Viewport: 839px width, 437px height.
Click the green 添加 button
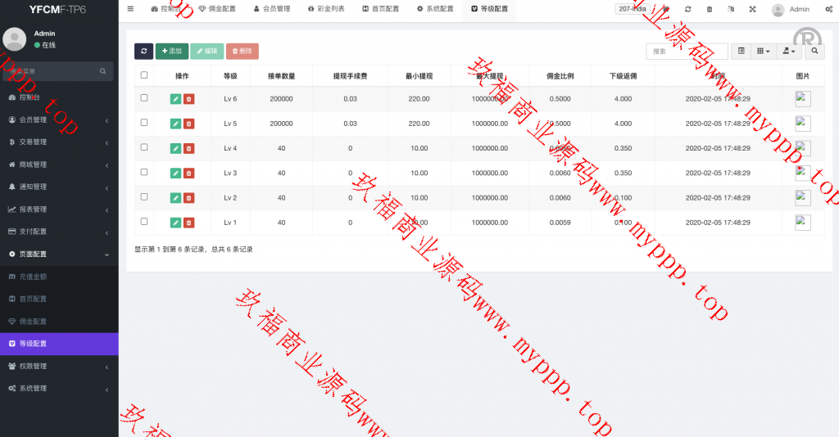172,51
